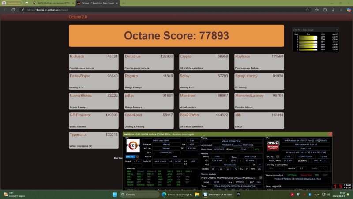Open the Regexp benchmark link
The width and height of the screenshot is (353, 199).
coord(131,76)
